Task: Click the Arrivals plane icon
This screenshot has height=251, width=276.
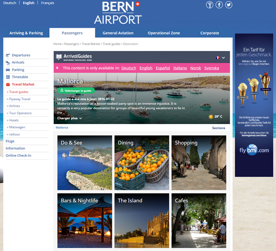Action: point(8,62)
